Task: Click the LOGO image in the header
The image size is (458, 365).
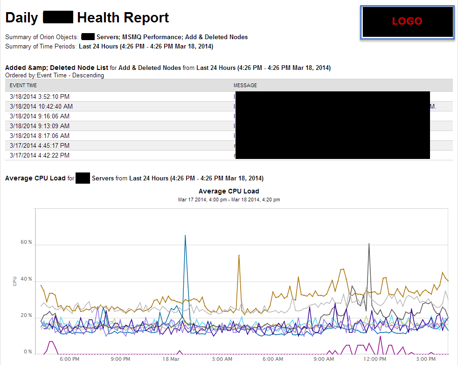Action: click(408, 22)
